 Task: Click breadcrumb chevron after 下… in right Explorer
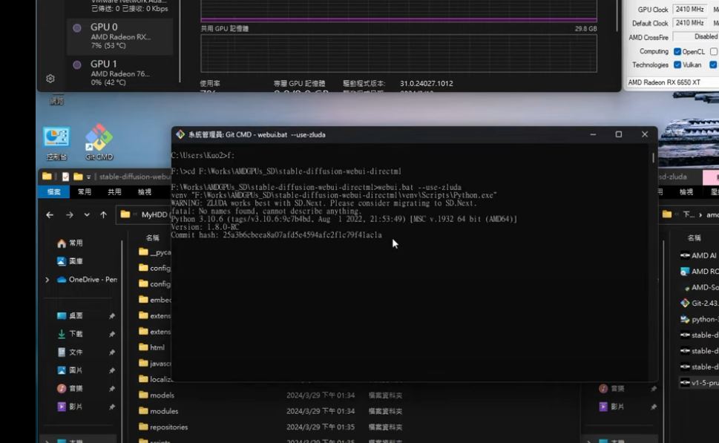click(700, 214)
